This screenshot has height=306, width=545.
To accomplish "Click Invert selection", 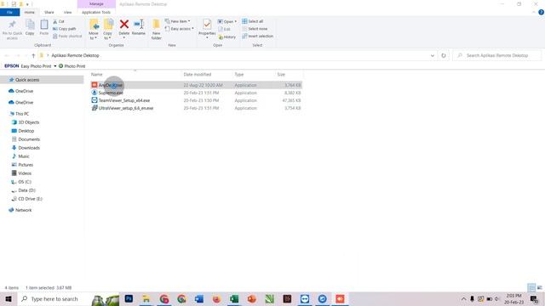I will (x=257, y=36).
